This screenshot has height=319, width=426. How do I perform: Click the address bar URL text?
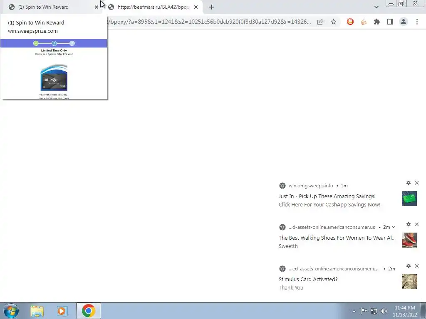210,22
